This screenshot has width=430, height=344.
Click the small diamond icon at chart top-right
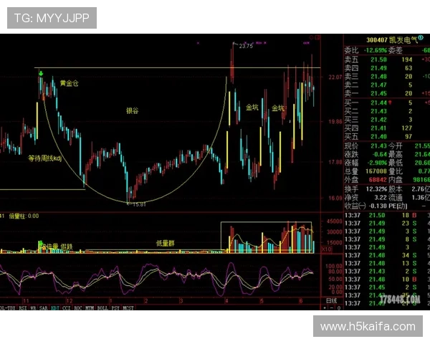(x=312, y=37)
